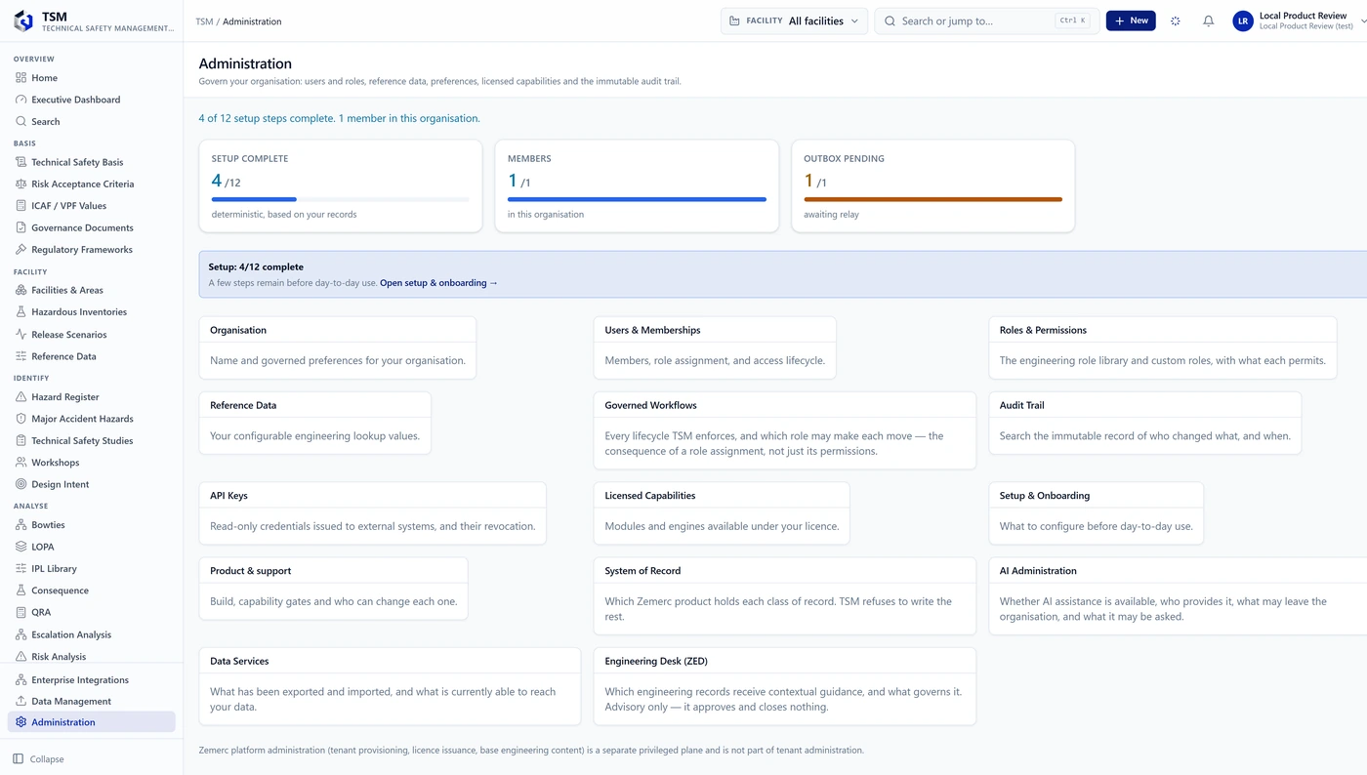Click the New button
The height and width of the screenshot is (775, 1367).
tap(1131, 20)
